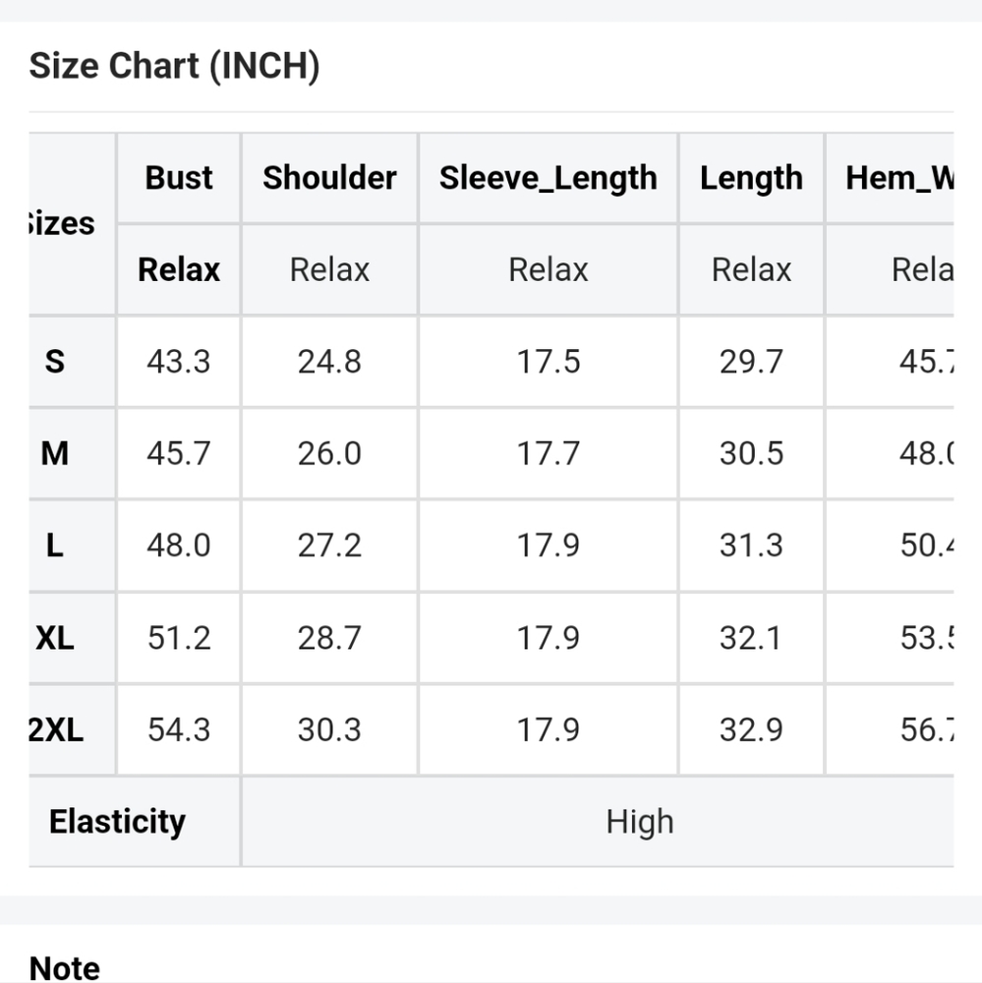
Task: Select the Bust column header
Action: click(179, 177)
